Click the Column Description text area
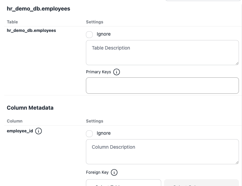The width and height of the screenshot is (242, 186). 162,152
